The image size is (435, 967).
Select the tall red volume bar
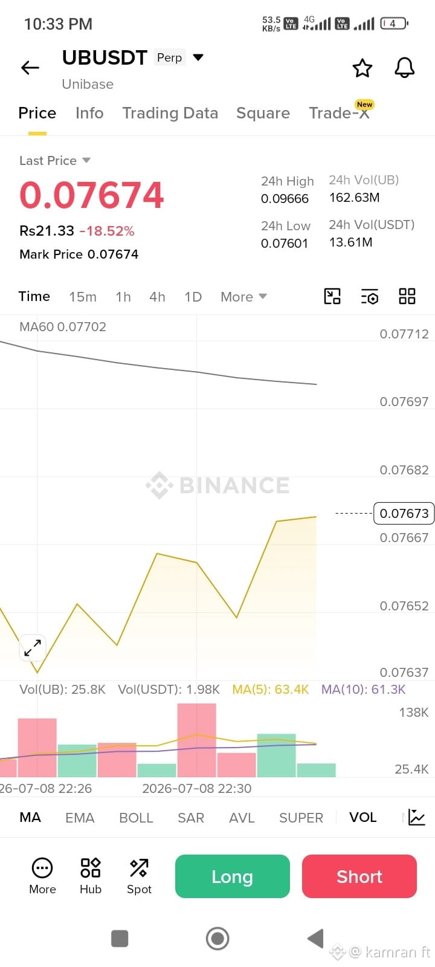pos(196,740)
